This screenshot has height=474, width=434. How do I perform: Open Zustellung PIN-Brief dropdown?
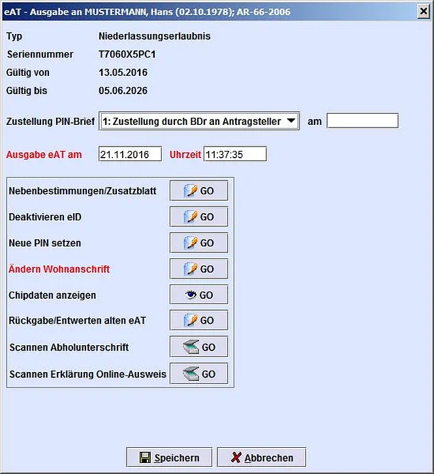(199, 121)
